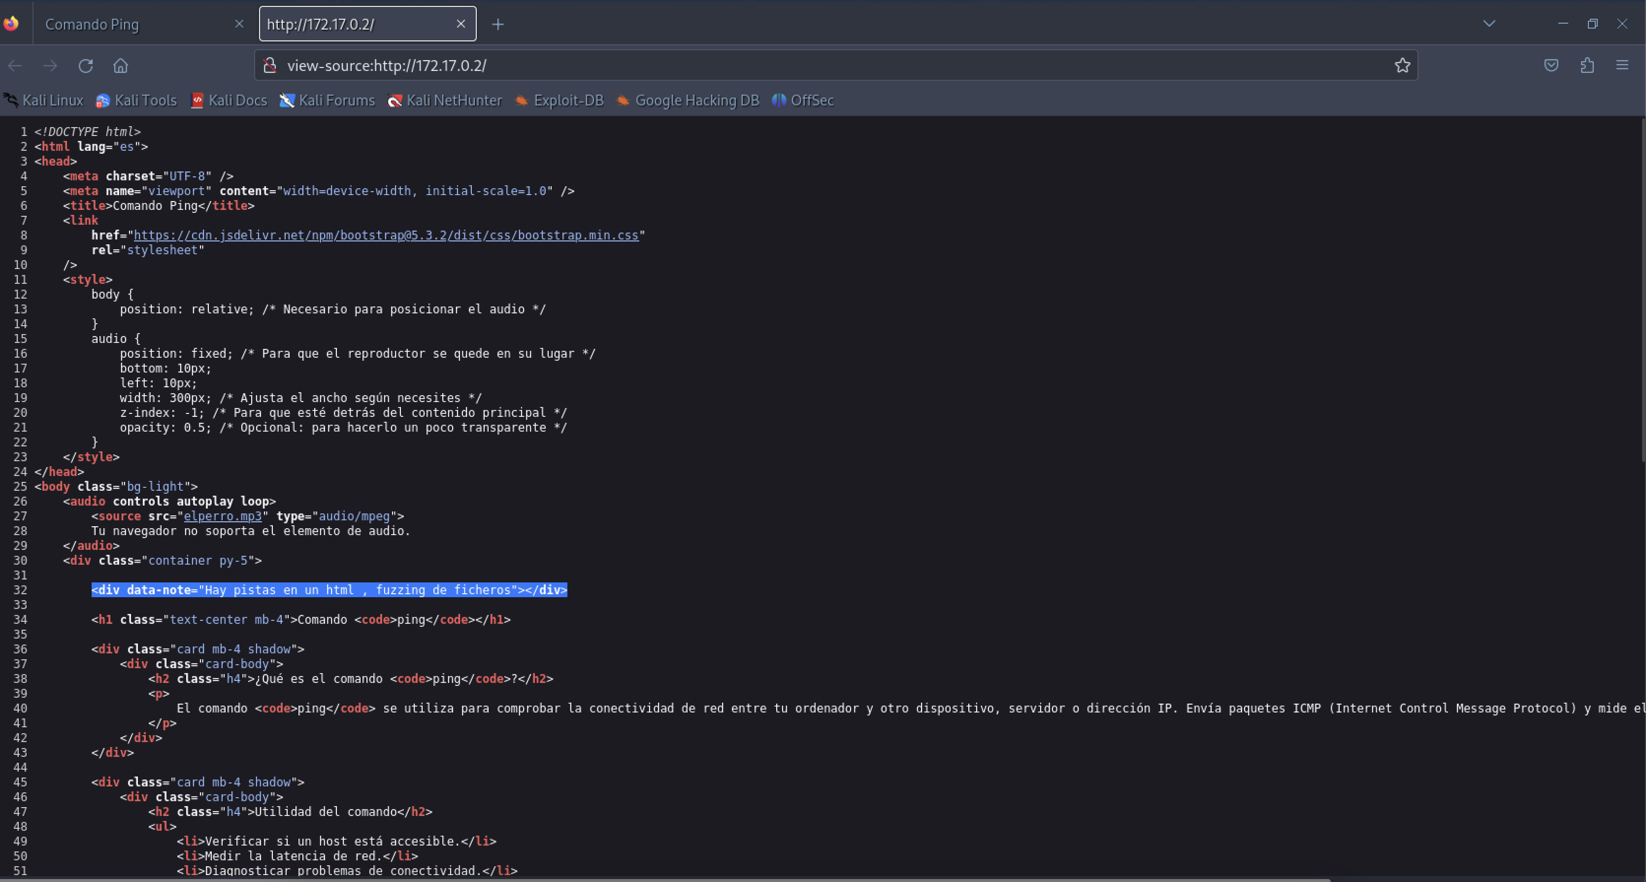Open the Google Hacking DB bookmark
1646x882 pixels.
pyautogui.click(x=688, y=101)
